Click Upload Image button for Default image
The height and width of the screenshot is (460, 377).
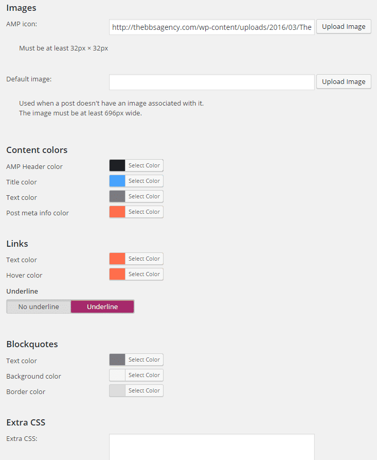(x=344, y=81)
